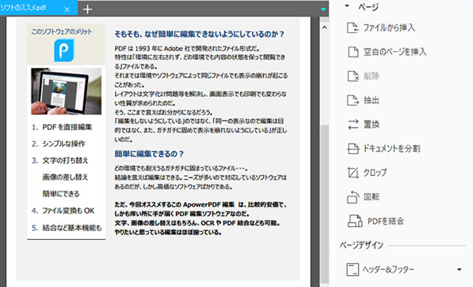This screenshot has width=473, height=287.
Task: Click sentence starting PDF は 1993 年に Adobe
Action: (187, 48)
